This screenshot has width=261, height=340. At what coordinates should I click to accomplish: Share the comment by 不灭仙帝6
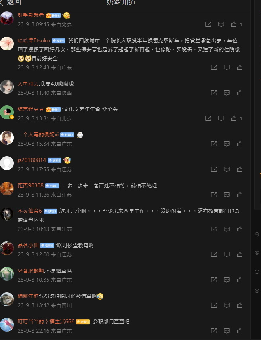coord(214,229)
